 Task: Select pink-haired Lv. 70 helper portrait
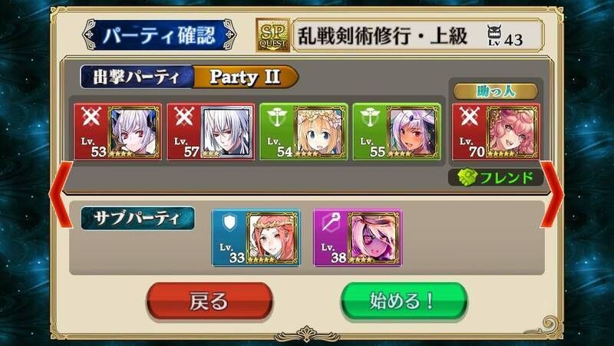(512, 132)
